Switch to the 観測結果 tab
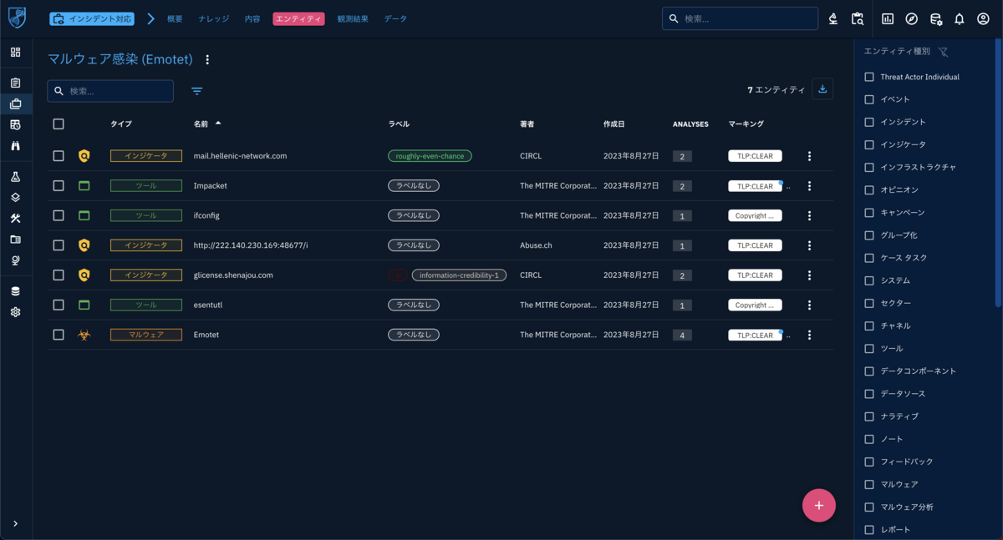Image resolution: width=1003 pixels, height=540 pixels. (x=353, y=18)
